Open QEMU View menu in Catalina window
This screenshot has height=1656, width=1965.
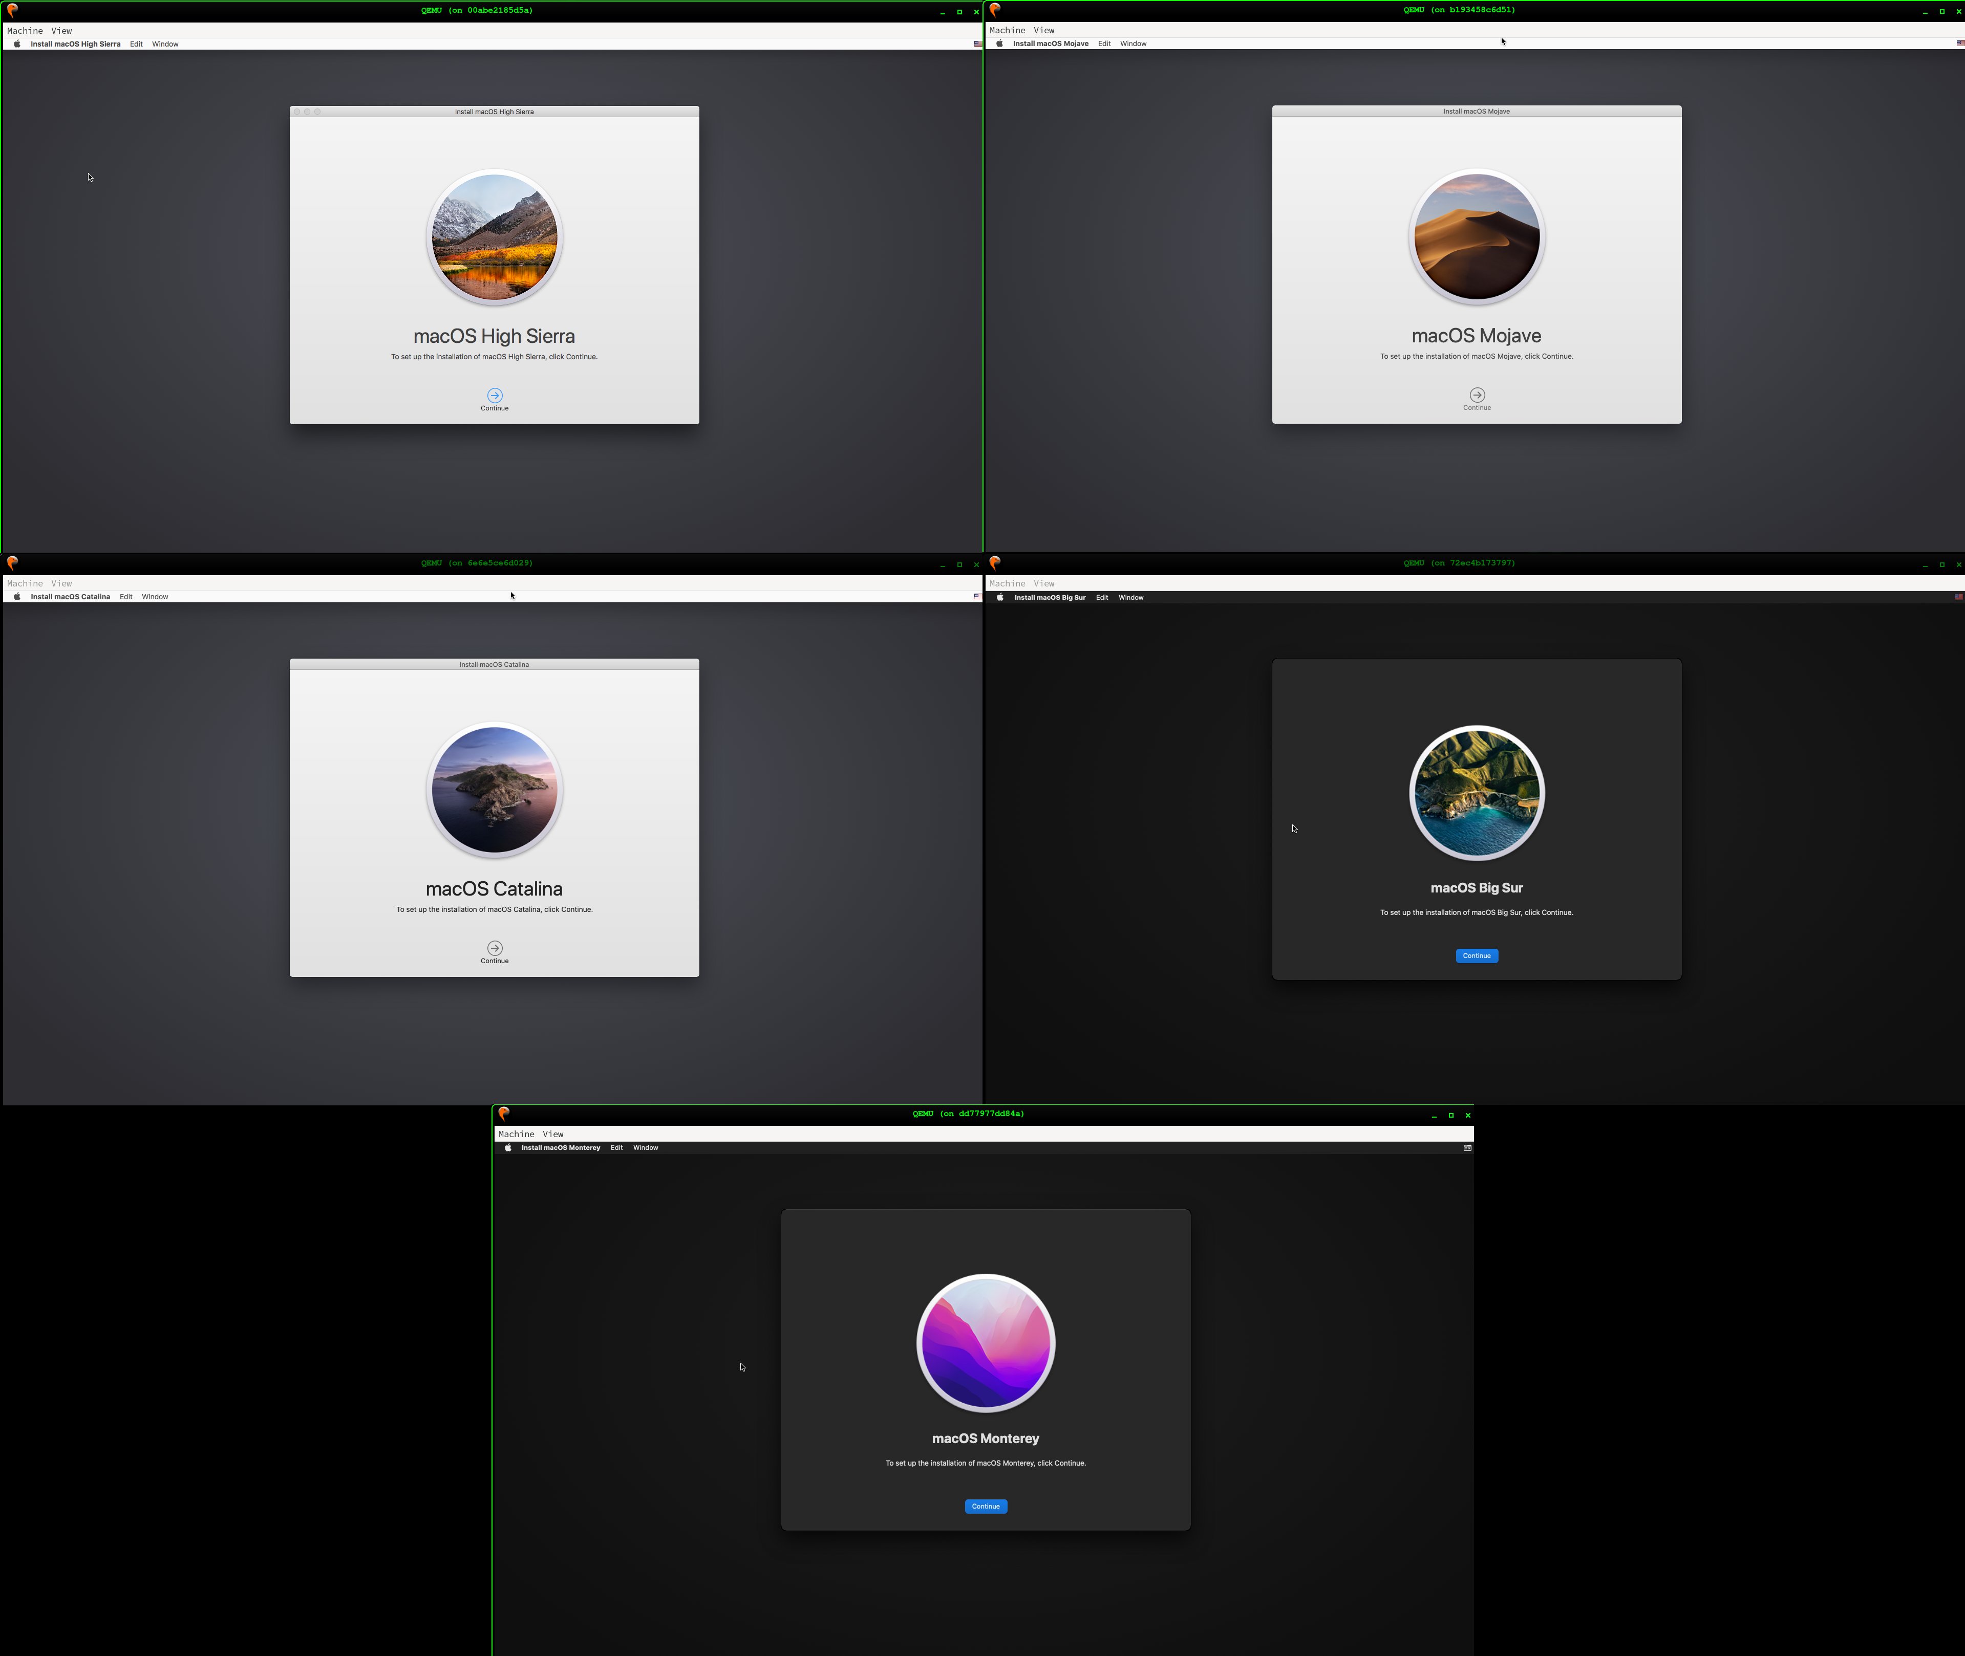(62, 584)
